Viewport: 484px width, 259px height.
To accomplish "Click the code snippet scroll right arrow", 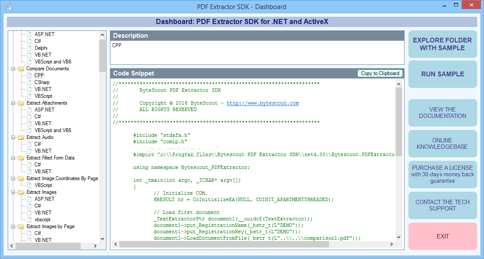I will coord(392,244).
